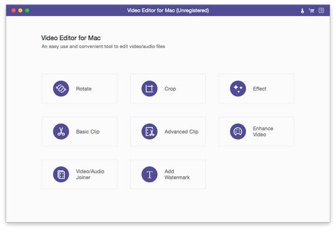Open the Video/Audio Joiner icon

pyautogui.click(x=61, y=175)
